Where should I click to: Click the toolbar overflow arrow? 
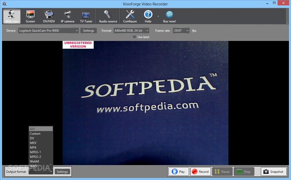click(x=287, y=23)
